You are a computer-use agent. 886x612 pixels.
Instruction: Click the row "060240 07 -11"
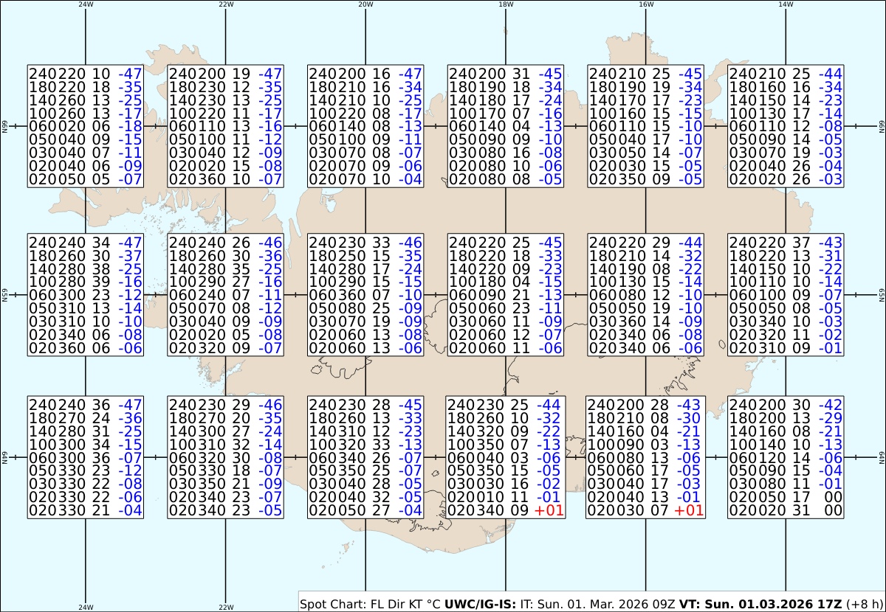point(225,295)
